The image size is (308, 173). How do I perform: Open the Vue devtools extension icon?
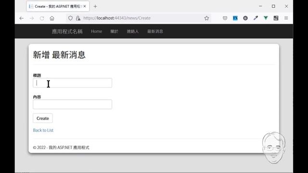(x=266, y=18)
